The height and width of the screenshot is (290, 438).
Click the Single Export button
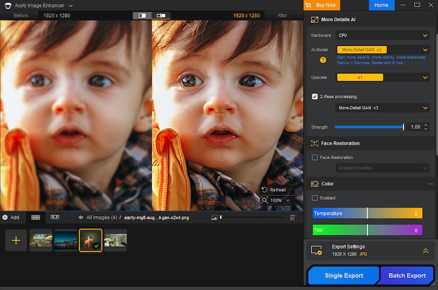coord(343,275)
